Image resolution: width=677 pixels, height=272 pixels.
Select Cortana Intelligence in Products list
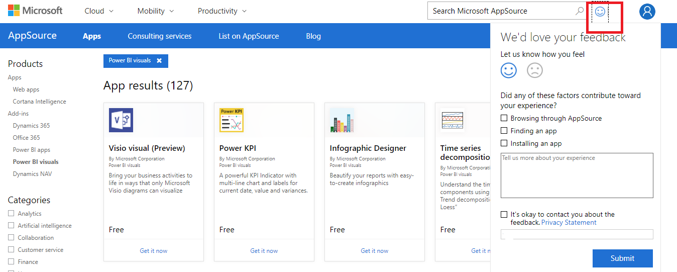coord(40,102)
